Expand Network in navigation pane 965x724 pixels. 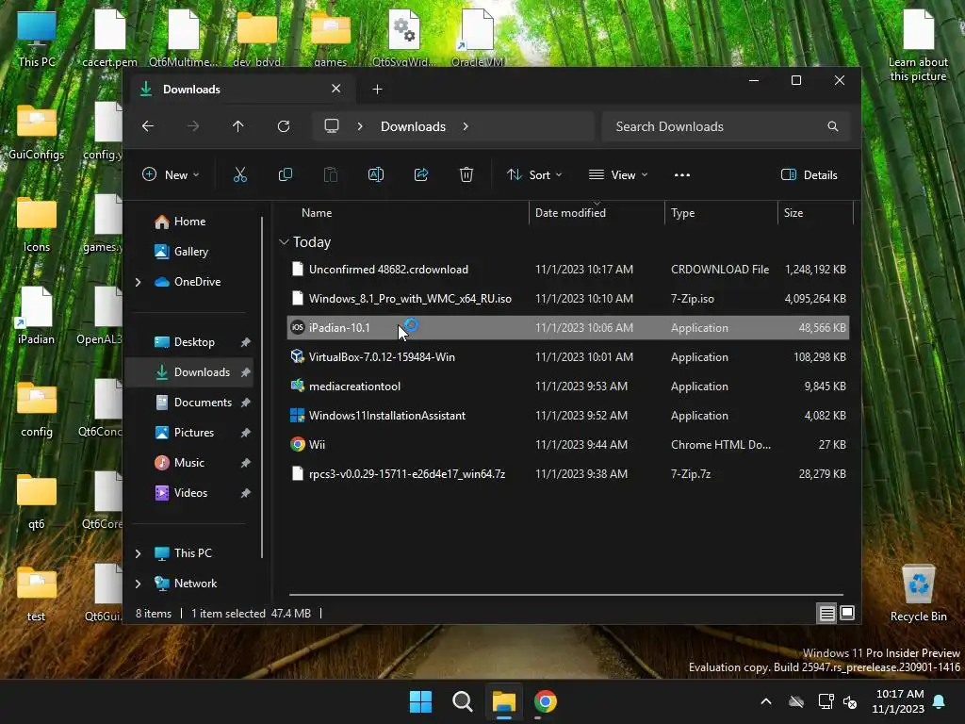tap(138, 584)
